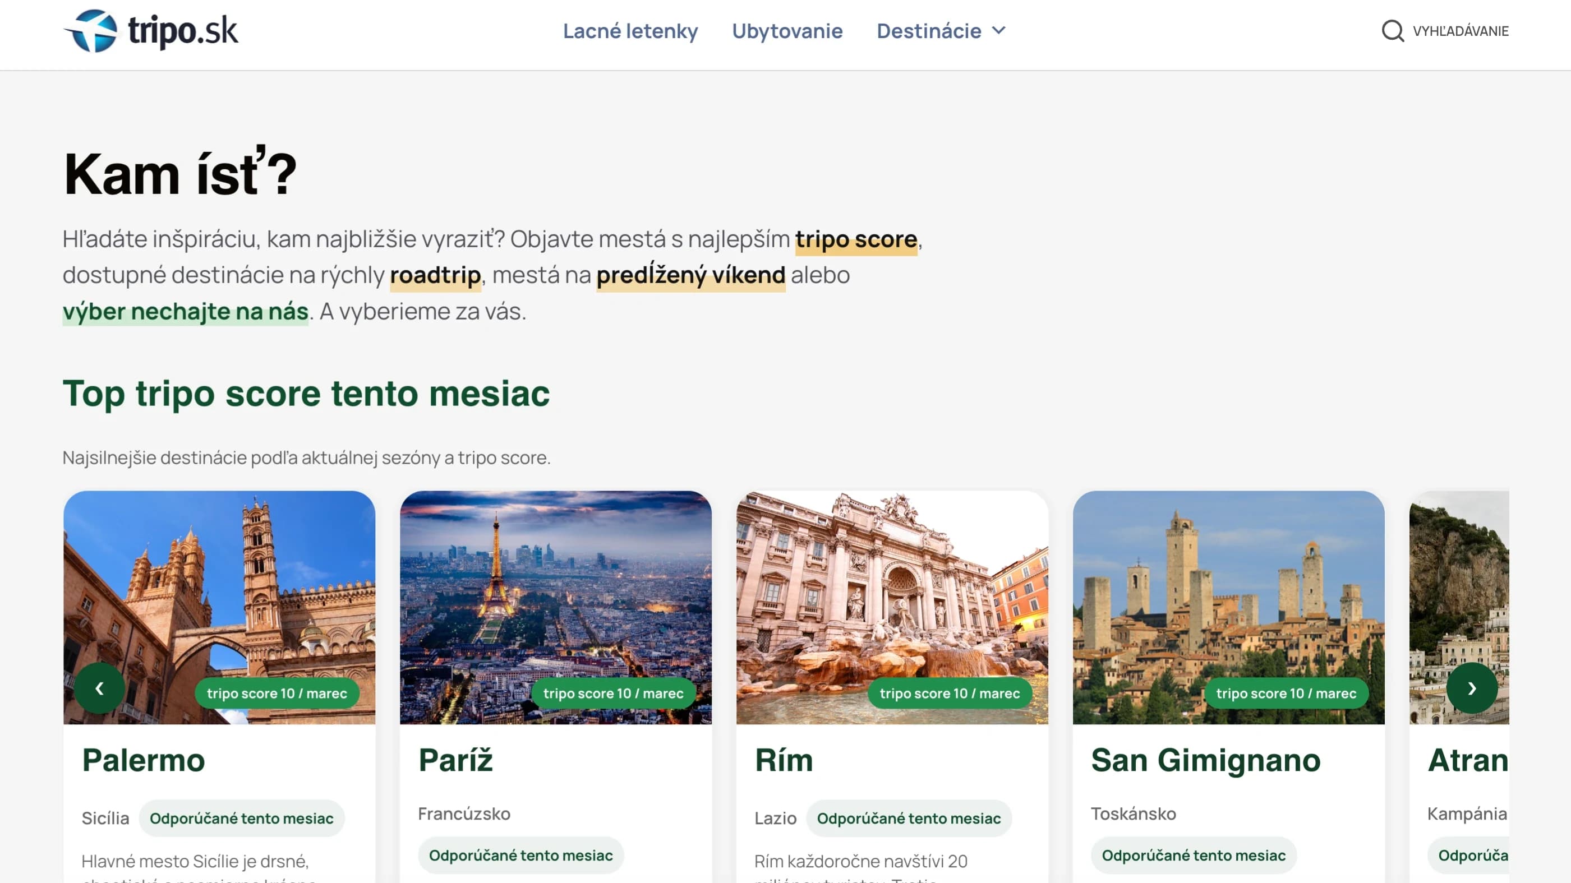Screen dimensions: 1571x883
Task: Click Odporúčané tento mesiac badge under Palermo
Action: click(242, 818)
